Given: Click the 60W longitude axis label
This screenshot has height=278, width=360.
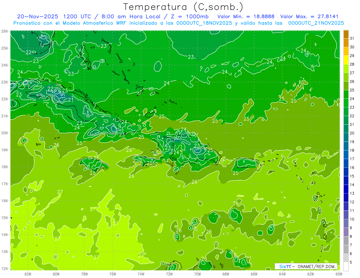Looking at the screenshot, I should (x=339, y=274).
